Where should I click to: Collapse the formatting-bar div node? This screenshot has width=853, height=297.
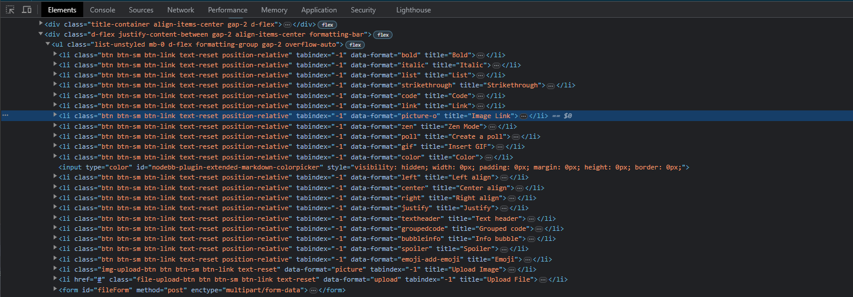coord(41,35)
